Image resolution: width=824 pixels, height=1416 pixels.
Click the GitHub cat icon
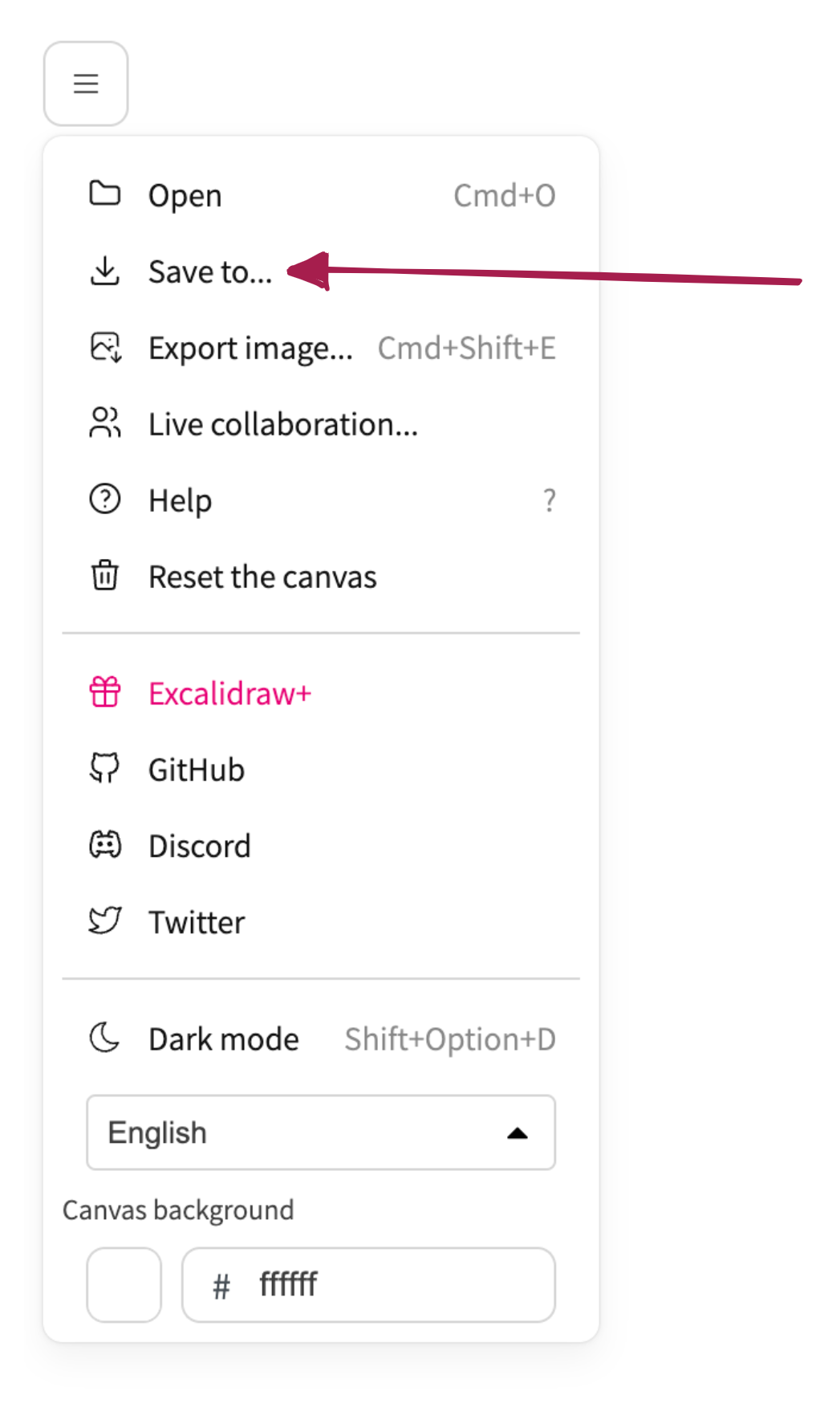(x=105, y=769)
